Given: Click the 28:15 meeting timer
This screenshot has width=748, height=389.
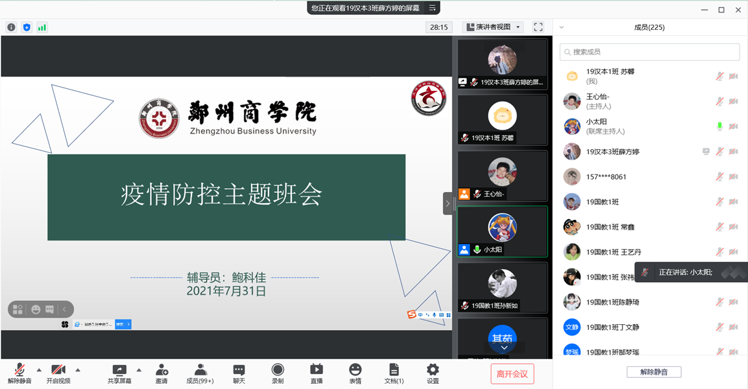Looking at the screenshot, I should pyautogui.click(x=439, y=27).
